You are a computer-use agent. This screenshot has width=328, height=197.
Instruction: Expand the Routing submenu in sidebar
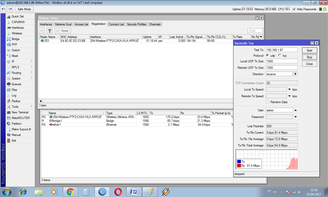(32, 73)
